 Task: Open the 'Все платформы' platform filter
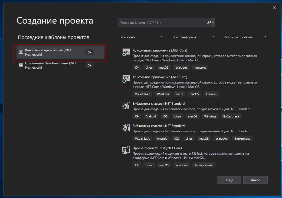194,37
